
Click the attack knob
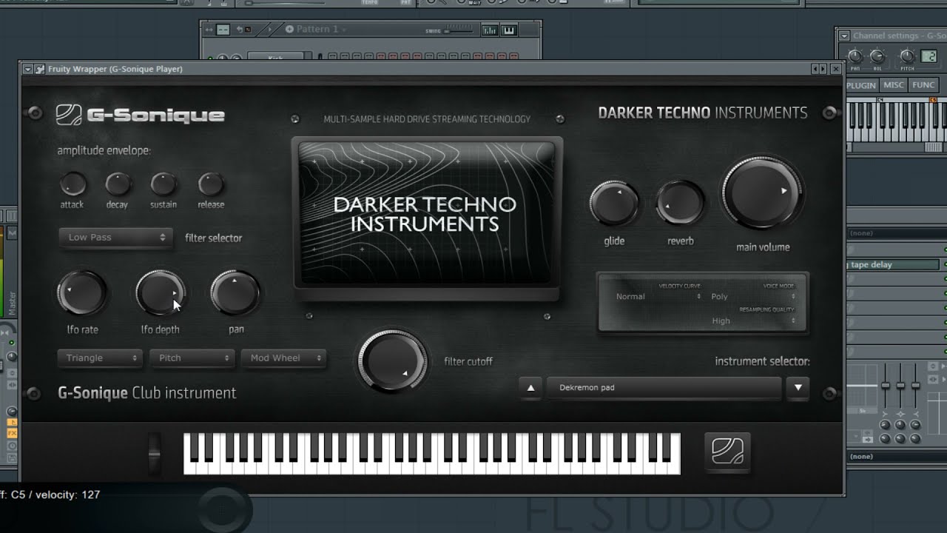73,184
